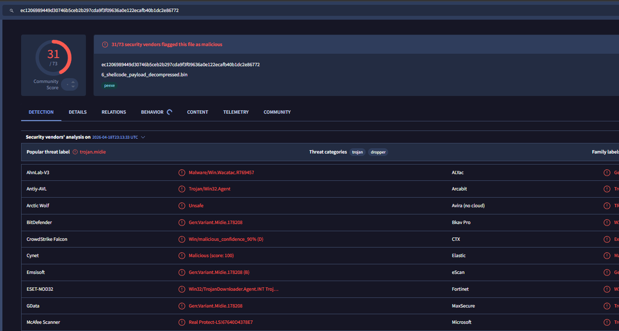Viewport: 619px width, 331px height.
Task: Downvote the file with the Community Score down arrow
Action: pos(73,87)
